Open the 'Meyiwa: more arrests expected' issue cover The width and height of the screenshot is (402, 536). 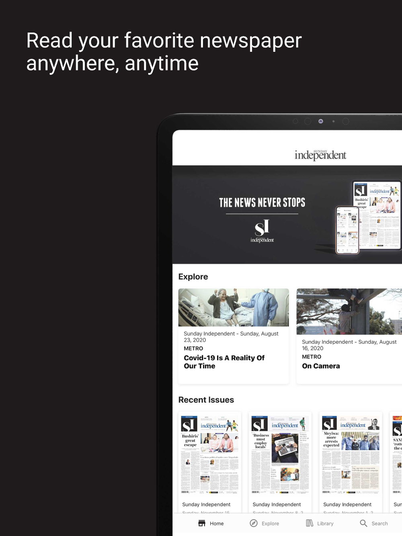click(x=351, y=454)
